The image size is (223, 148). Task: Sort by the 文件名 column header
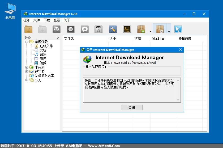[x=85, y=39]
